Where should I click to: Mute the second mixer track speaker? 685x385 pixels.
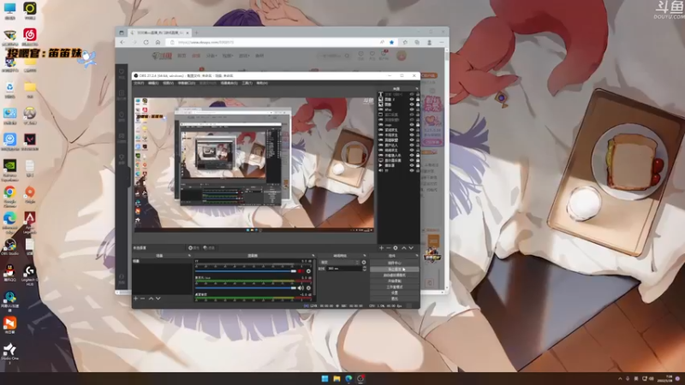click(x=301, y=288)
